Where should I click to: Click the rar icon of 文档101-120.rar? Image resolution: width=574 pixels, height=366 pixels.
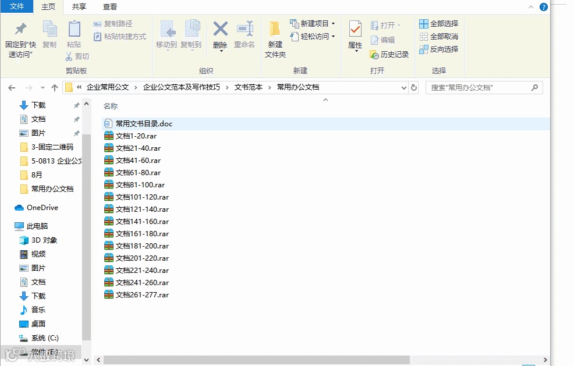point(109,197)
